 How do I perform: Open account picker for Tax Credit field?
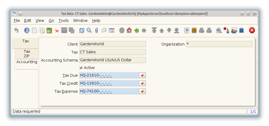tap(142, 83)
